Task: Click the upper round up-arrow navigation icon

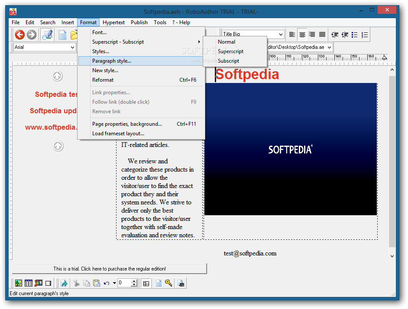Action: click(57, 76)
